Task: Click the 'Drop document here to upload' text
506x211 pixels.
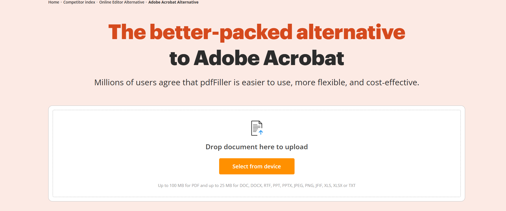Action: 256,147
